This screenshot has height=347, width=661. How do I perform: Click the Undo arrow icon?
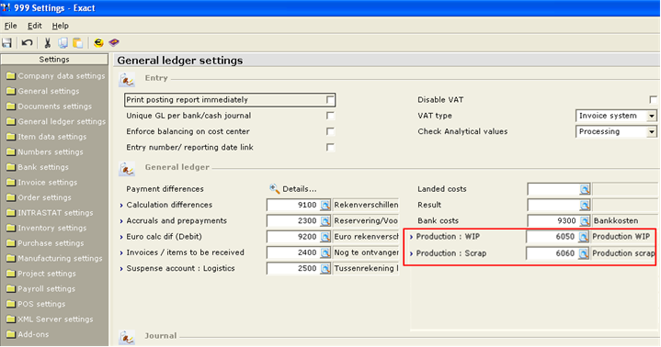tap(27, 42)
